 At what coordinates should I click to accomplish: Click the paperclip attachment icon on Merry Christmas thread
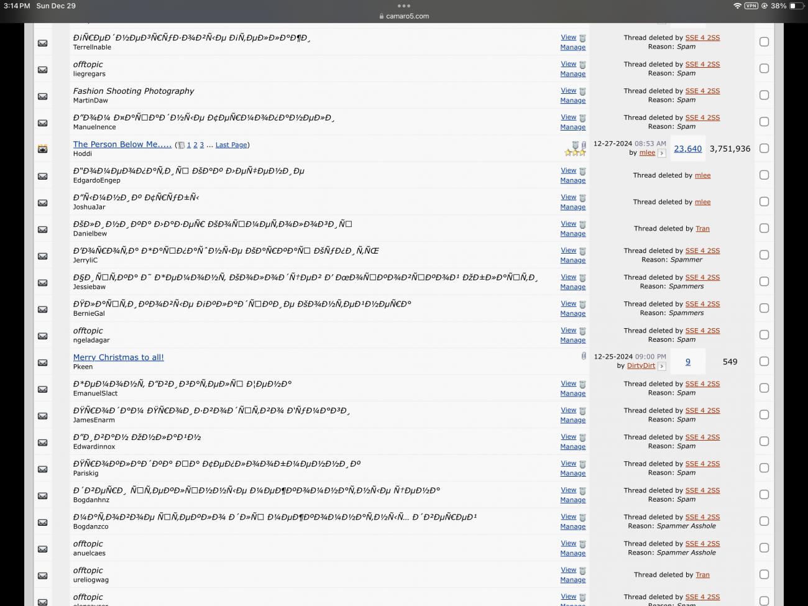584,356
